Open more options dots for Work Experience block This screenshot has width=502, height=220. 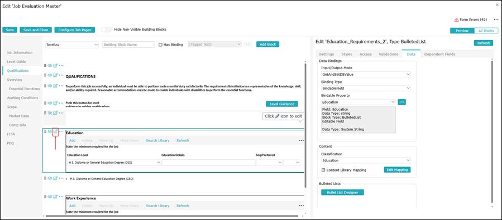(61, 197)
